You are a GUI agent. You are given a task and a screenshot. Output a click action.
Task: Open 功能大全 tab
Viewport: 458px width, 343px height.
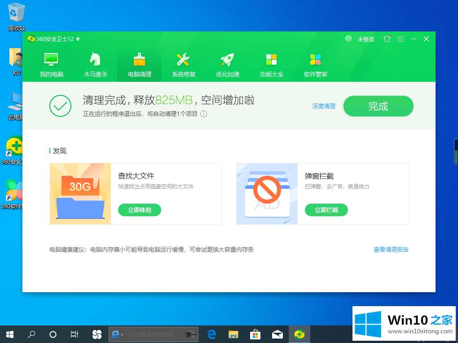[271, 66]
